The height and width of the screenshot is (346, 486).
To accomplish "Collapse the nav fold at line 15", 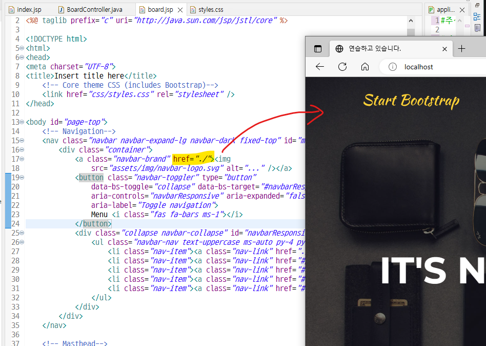I will [x=22, y=141].
